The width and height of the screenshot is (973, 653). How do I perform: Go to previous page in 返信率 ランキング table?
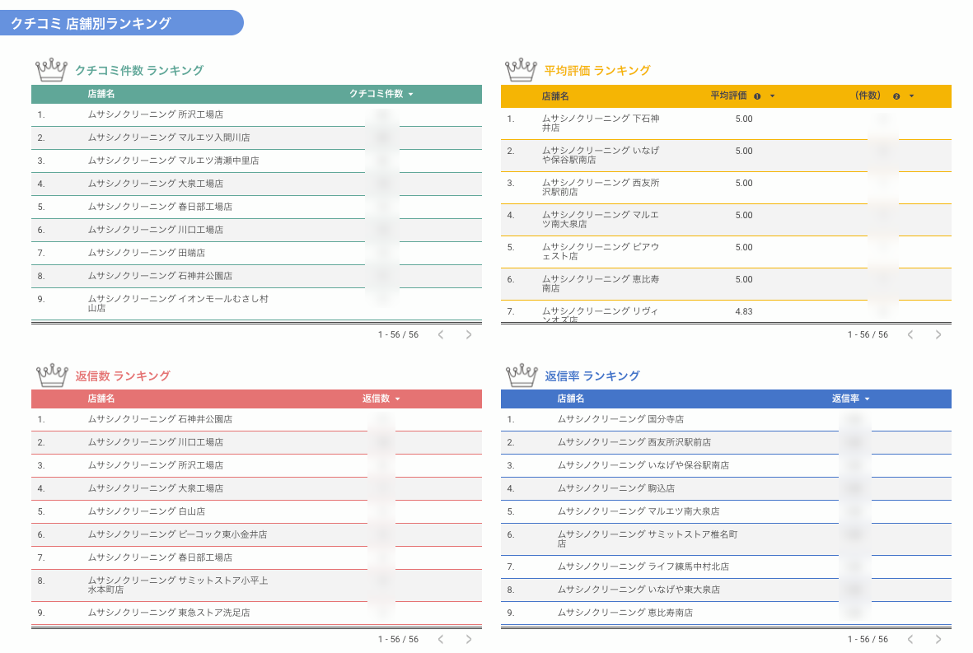coord(910,639)
